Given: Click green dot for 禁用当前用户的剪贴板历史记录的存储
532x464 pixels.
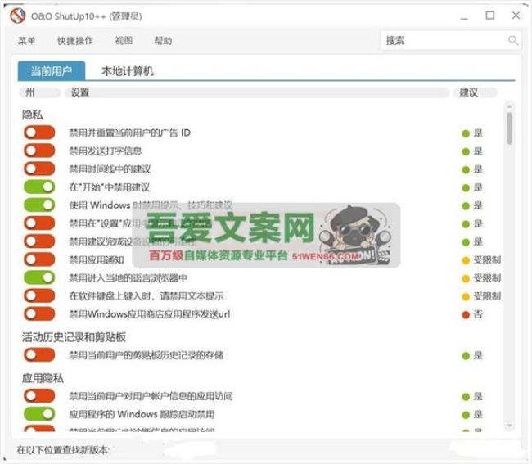Looking at the screenshot, I should tap(466, 356).
